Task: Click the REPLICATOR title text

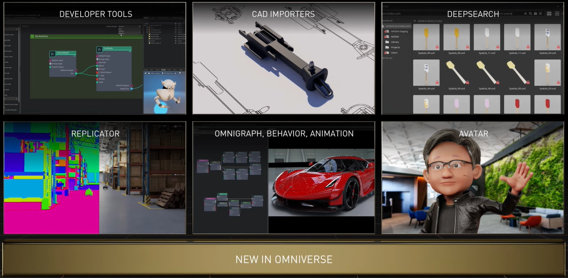Action: coord(95,134)
